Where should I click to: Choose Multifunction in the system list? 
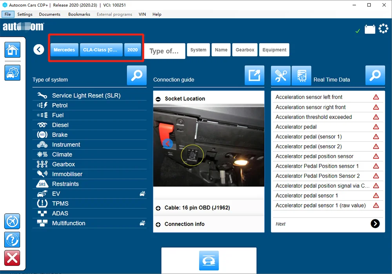[89, 223]
